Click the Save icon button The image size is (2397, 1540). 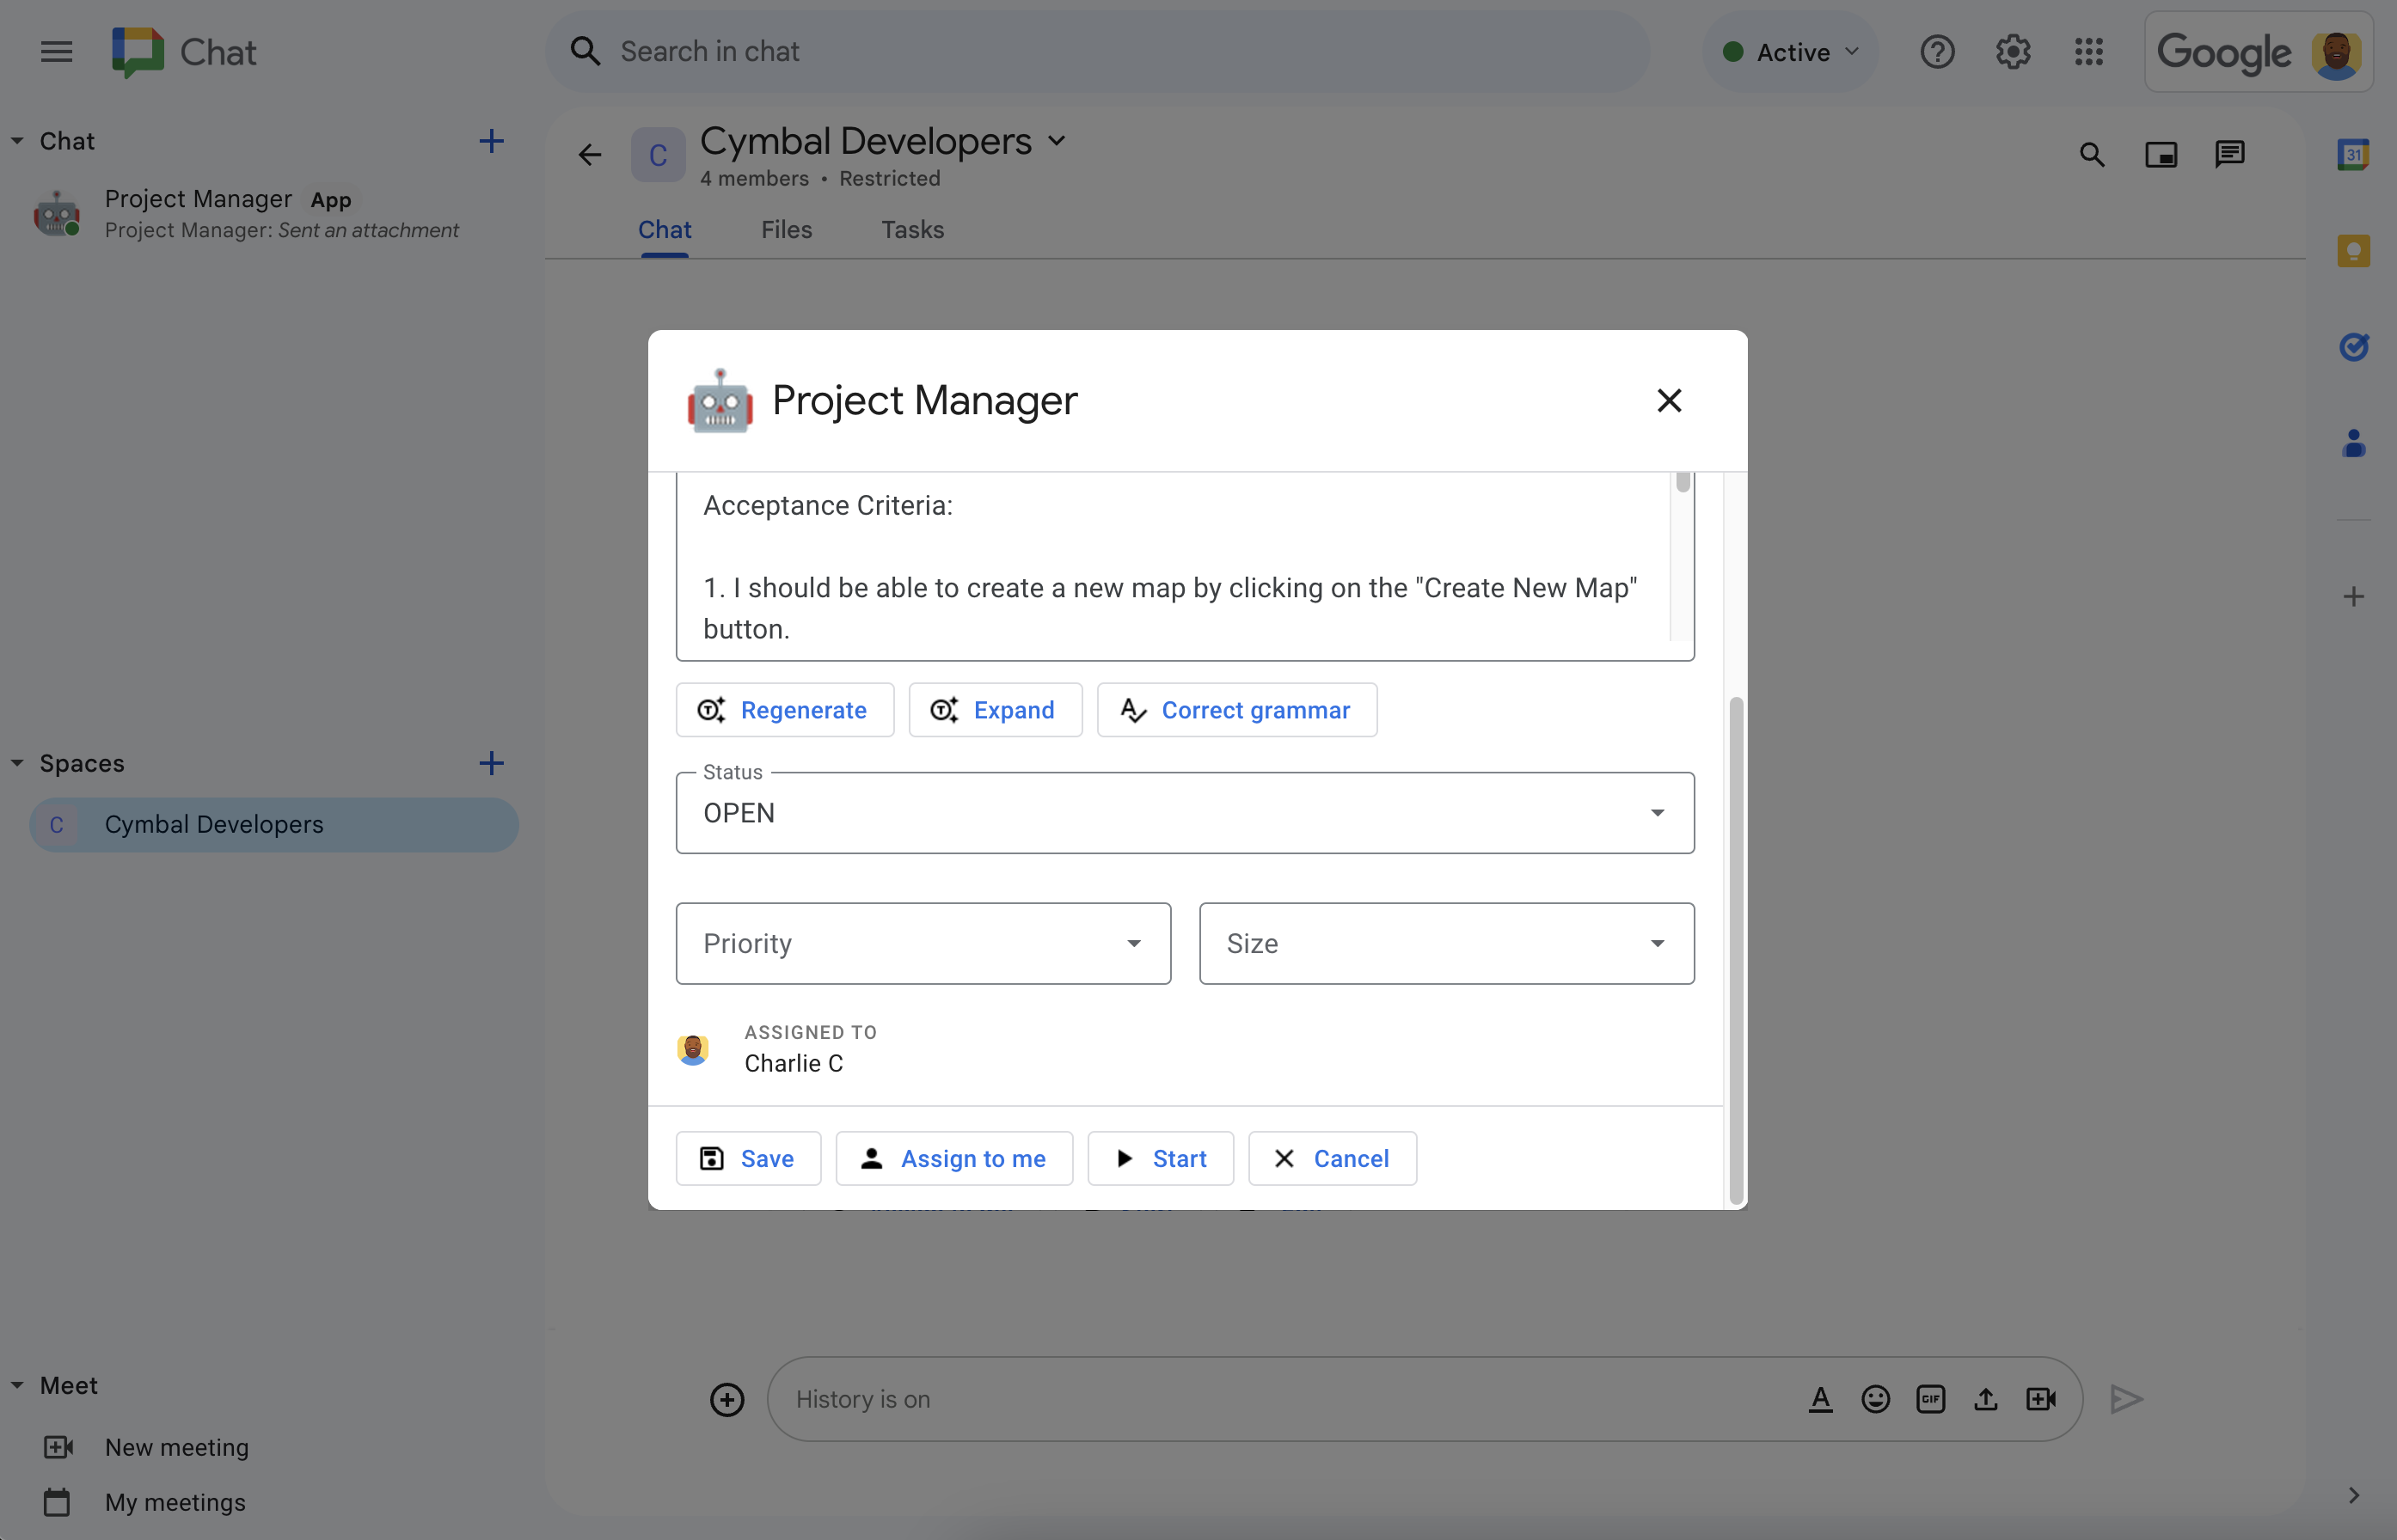[713, 1156]
